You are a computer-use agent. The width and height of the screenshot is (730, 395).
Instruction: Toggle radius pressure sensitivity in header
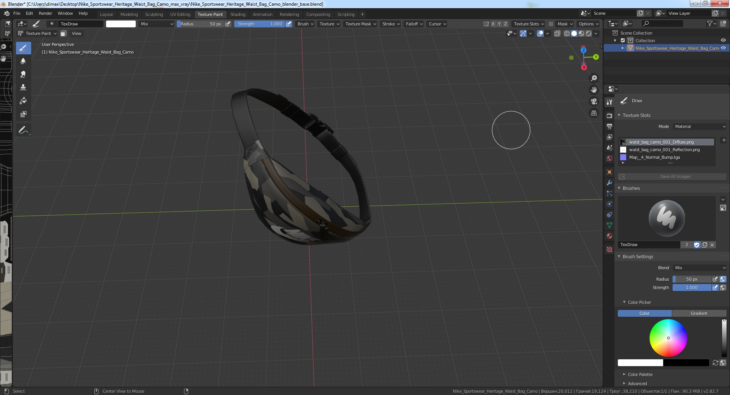pos(228,24)
